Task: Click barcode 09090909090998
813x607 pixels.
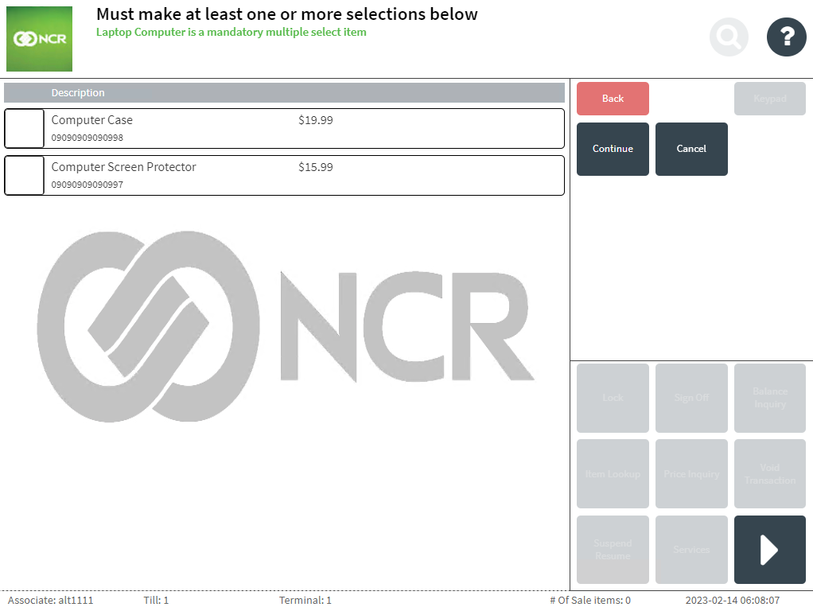Action: click(88, 138)
